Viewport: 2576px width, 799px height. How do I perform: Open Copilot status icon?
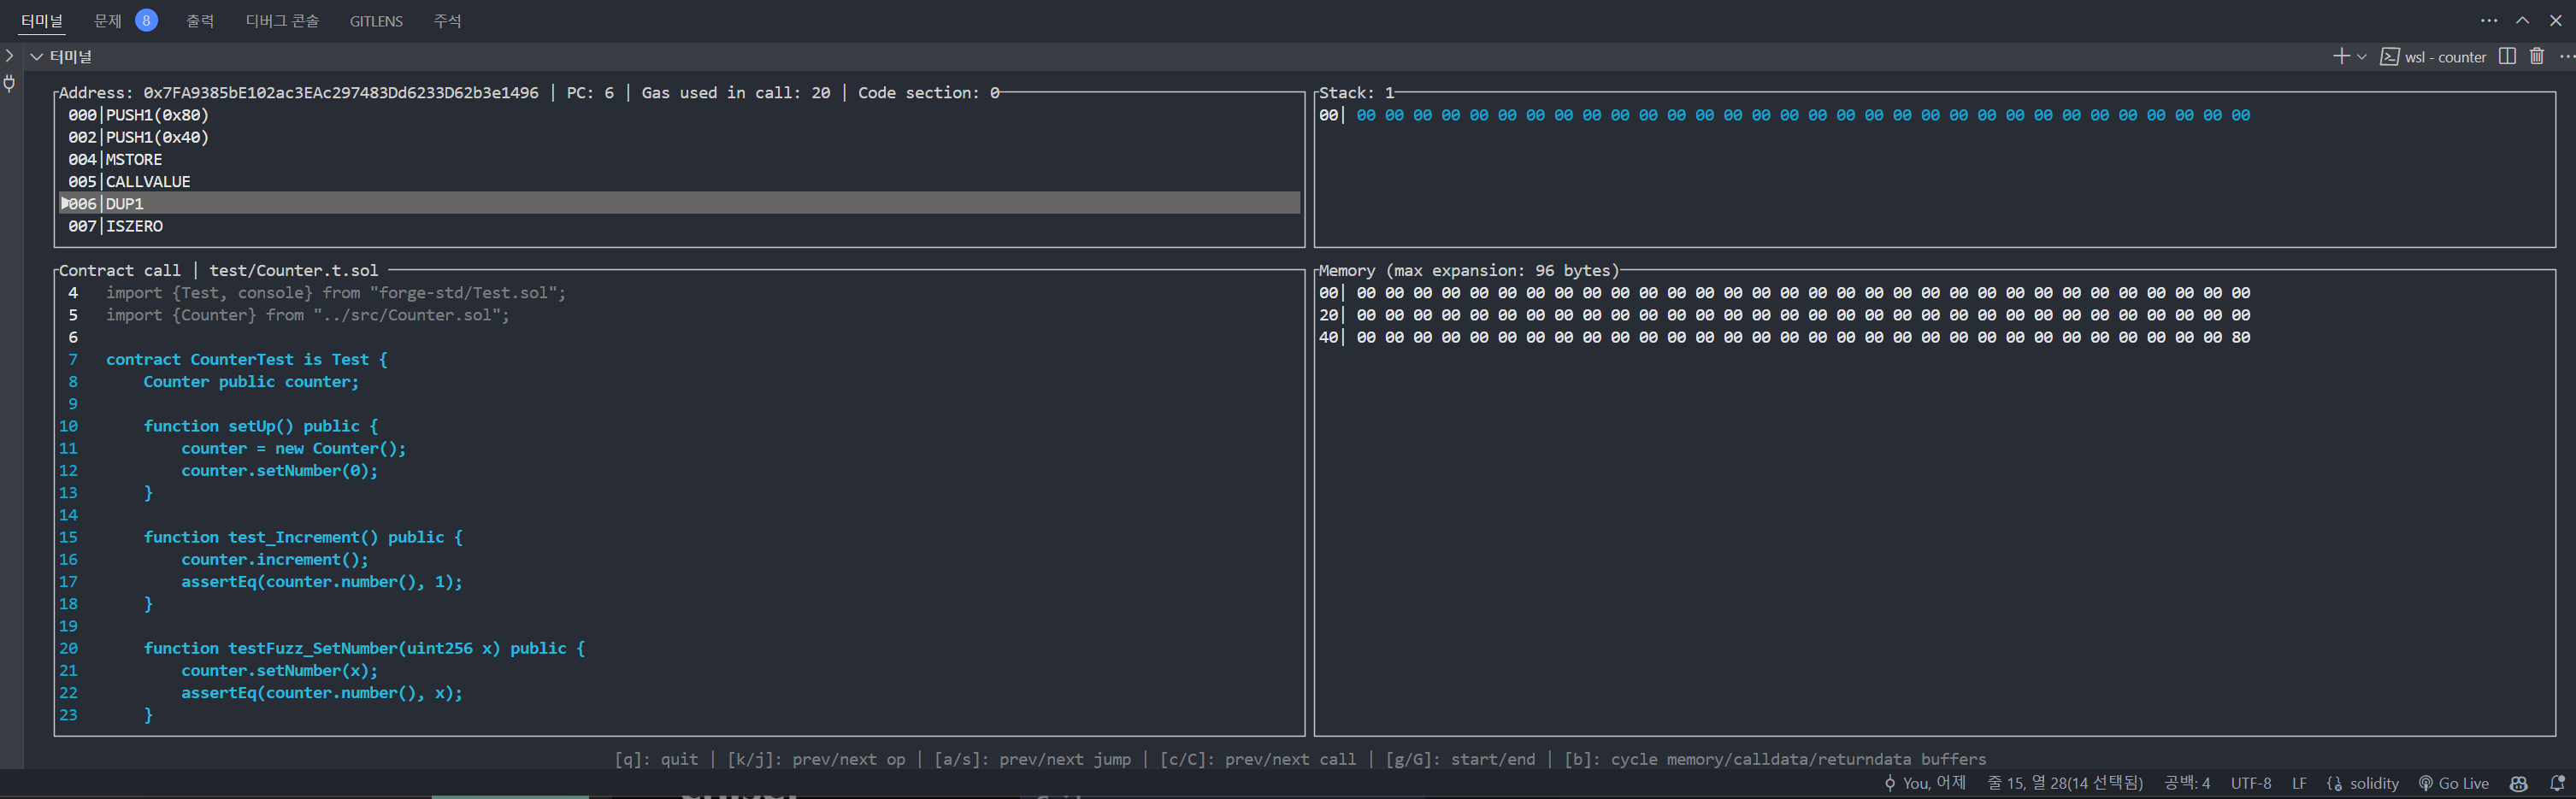2518,784
